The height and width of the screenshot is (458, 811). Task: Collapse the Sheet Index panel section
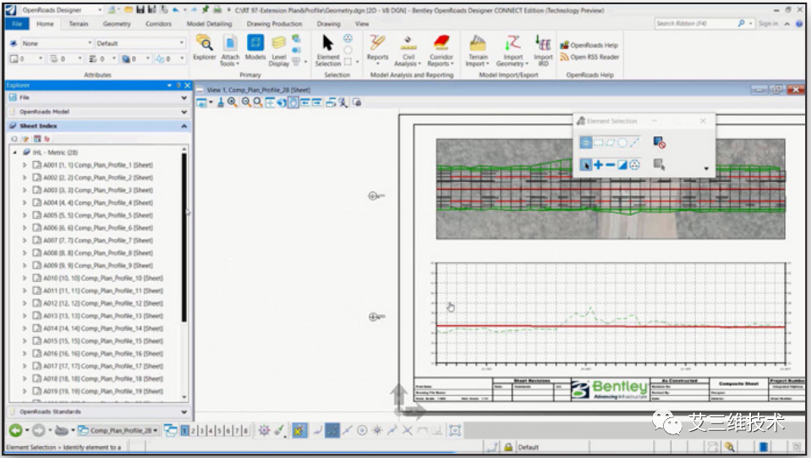pos(184,126)
